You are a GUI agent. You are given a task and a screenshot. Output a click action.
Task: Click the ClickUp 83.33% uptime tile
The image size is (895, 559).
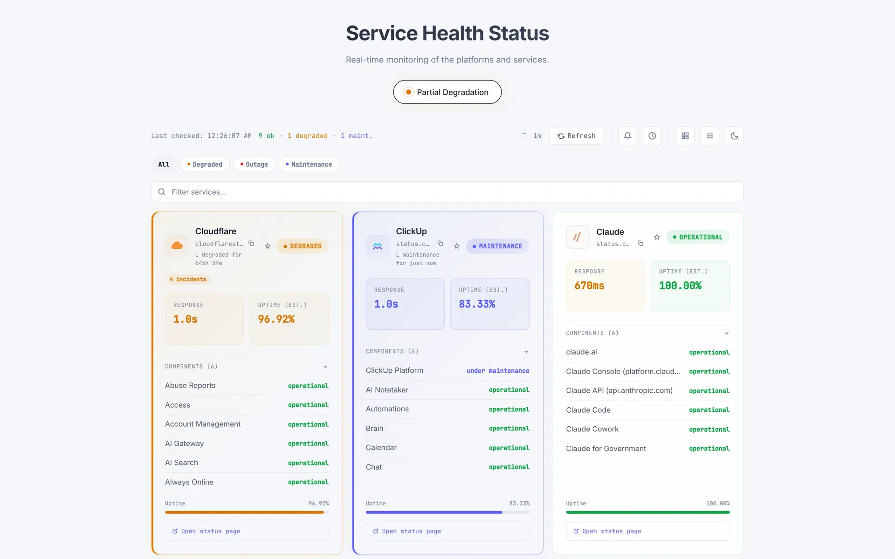[x=490, y=304]
